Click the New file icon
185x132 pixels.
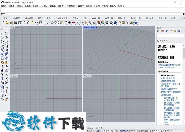click(x=3, y=22)
